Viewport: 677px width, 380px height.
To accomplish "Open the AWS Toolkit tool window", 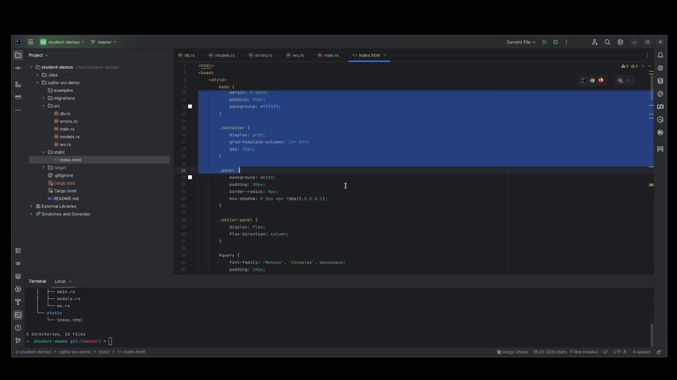I will [18, 97].
